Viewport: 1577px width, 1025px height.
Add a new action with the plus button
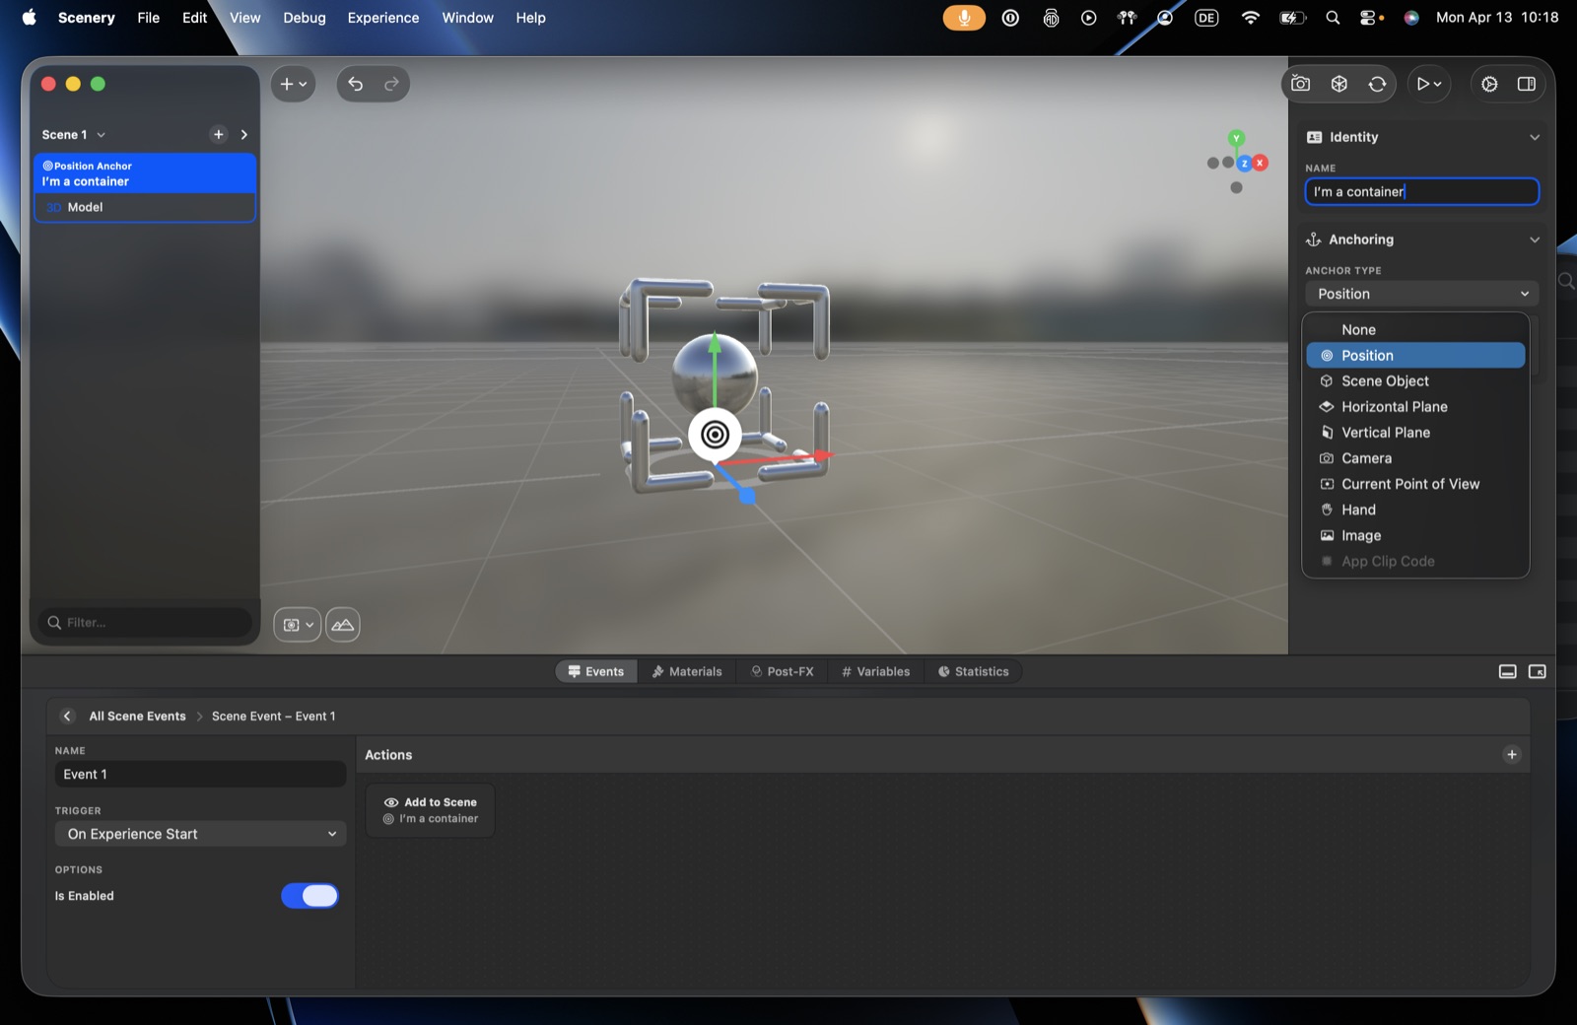[1511, 754]
